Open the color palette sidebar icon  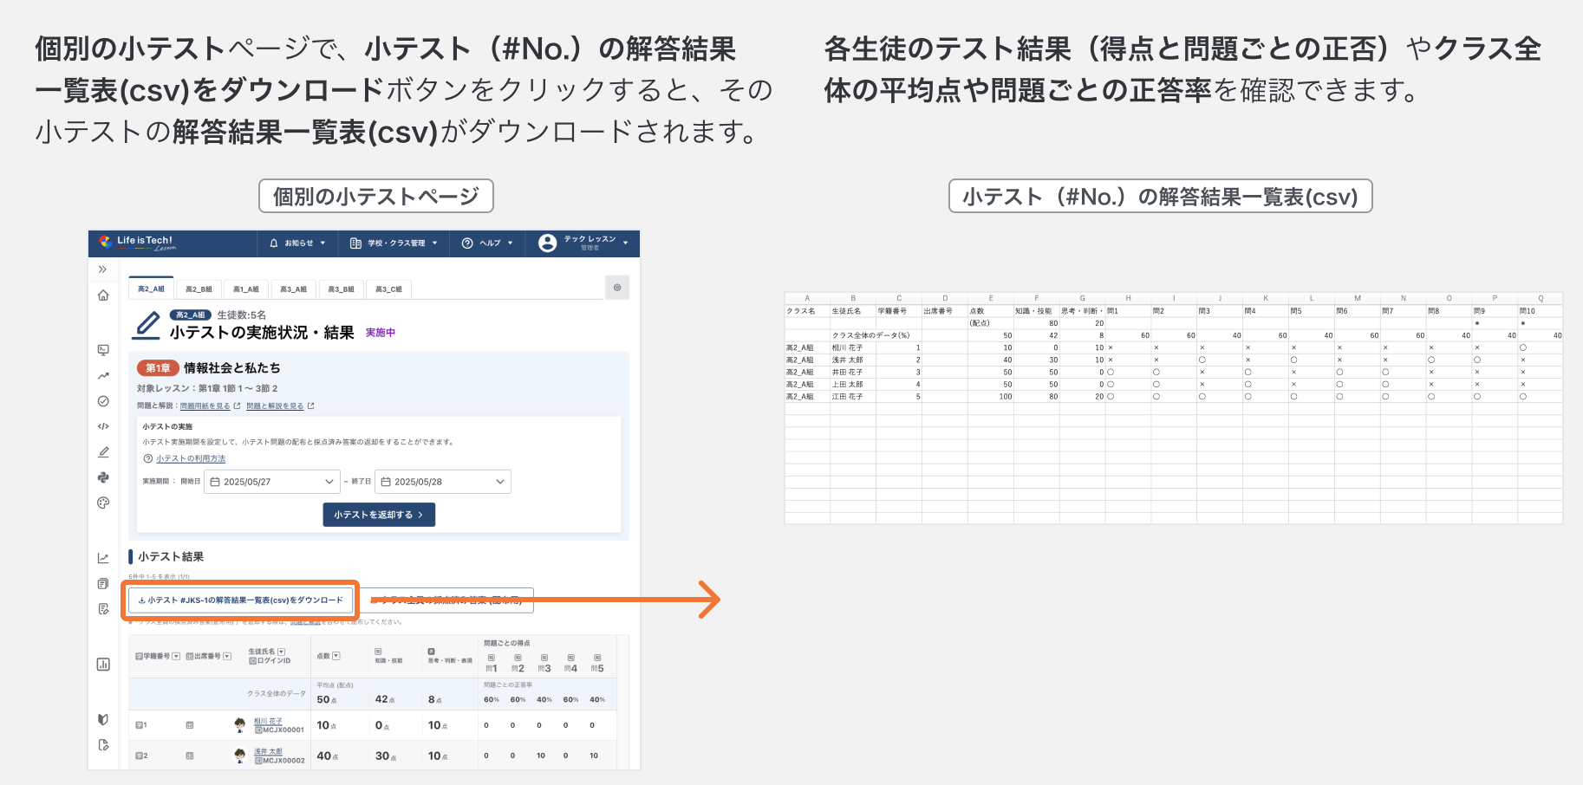click(x=103, y=503)
